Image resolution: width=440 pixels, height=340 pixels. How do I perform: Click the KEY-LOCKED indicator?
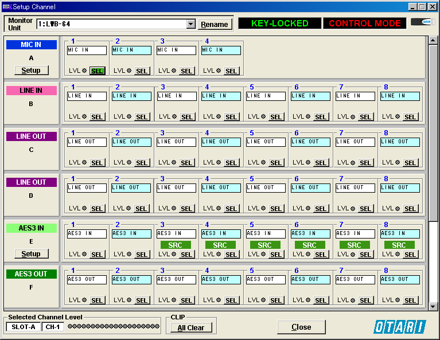click(x=280, y=24)
